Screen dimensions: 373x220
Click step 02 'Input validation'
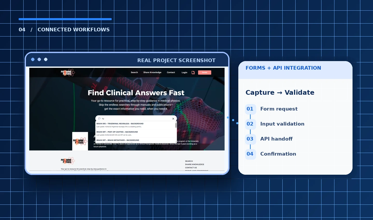click(275, 124)
